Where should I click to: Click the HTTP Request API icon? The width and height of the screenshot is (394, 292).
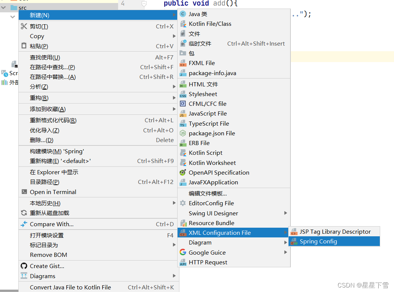pyautogui.click(x=183, y=262)
